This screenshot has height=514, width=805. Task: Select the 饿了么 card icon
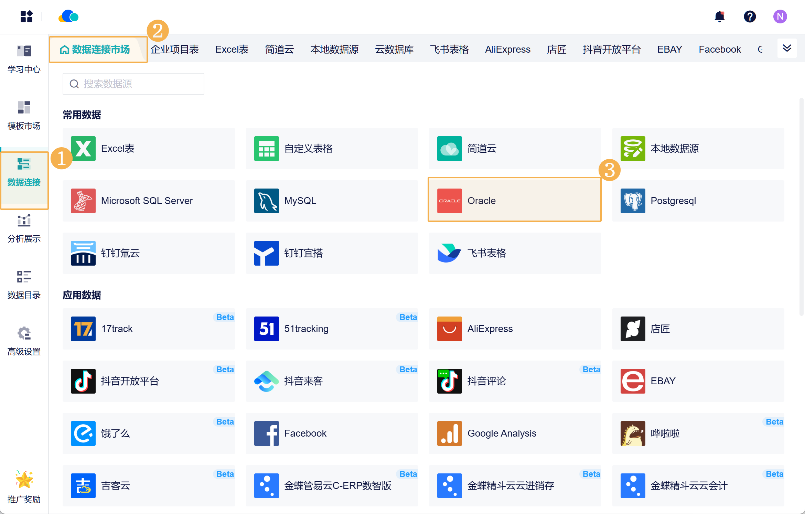(83, 433)
